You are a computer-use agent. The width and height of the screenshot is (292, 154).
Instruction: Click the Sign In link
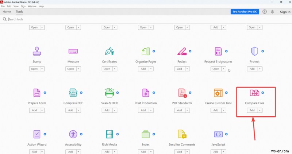285,12
